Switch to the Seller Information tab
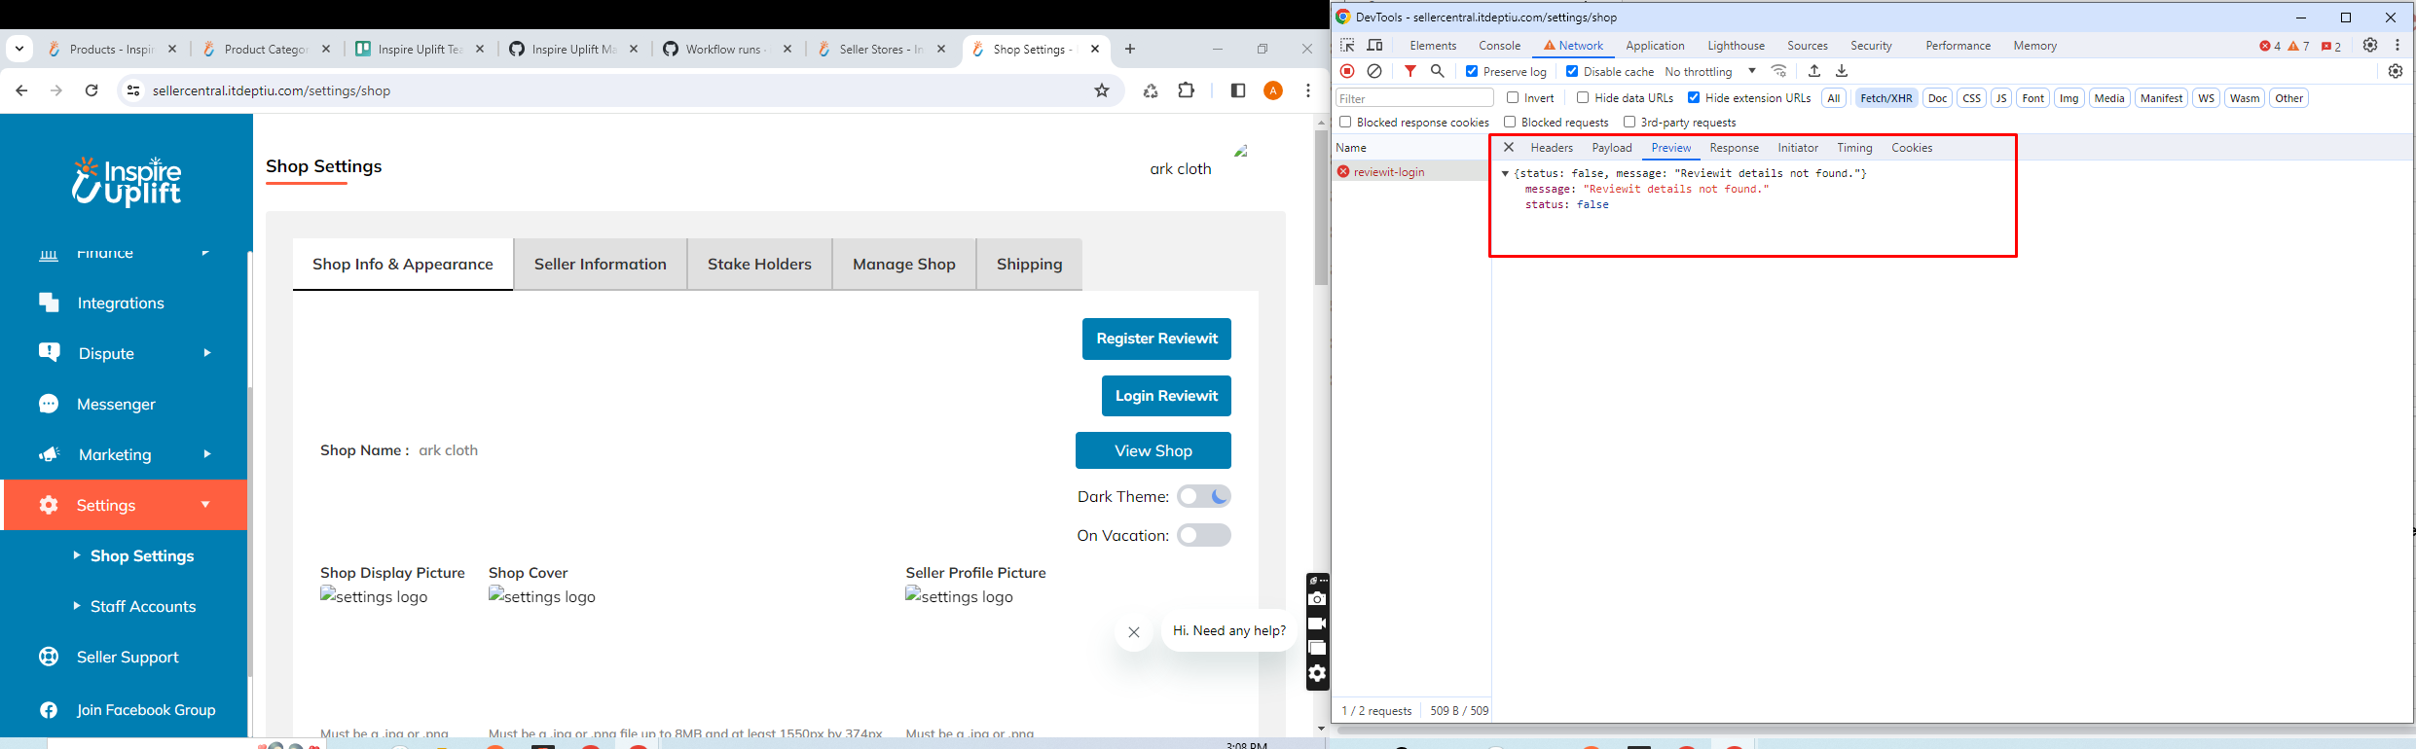 click(600, 264)
